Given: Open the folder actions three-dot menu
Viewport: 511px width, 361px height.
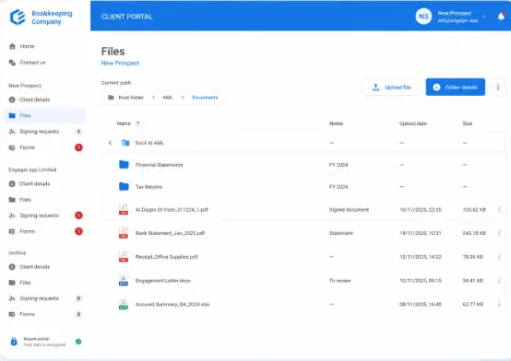Looking at the screenshot, I should (498, 87).
